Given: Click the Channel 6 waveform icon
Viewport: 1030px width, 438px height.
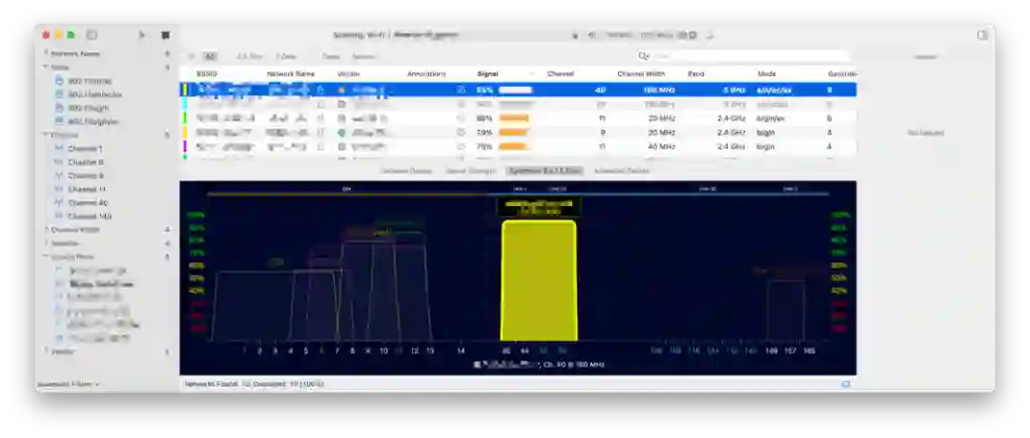Looking at the screenshot, I should [x=60, y=162].
